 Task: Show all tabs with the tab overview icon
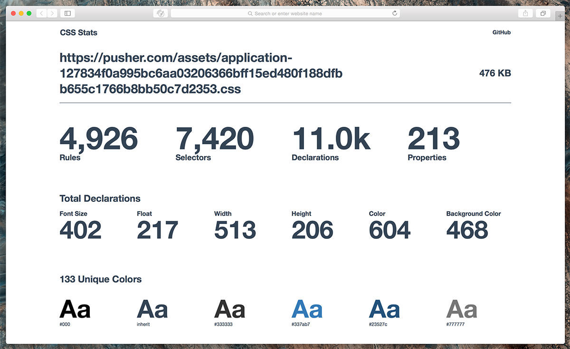pyautogui.click(x=544, y=13)
